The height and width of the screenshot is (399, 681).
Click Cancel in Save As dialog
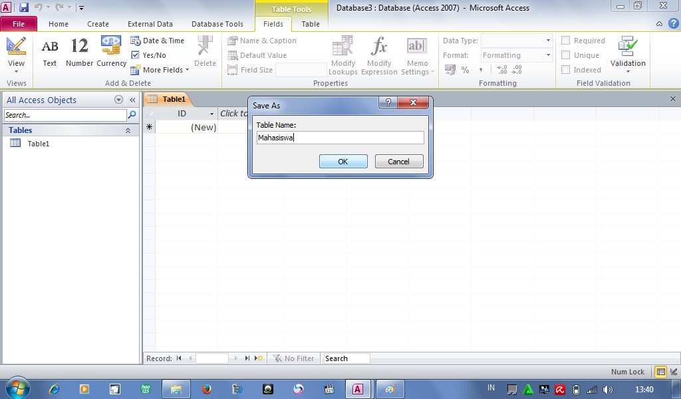pyautogui.click(x=399, y=161)
